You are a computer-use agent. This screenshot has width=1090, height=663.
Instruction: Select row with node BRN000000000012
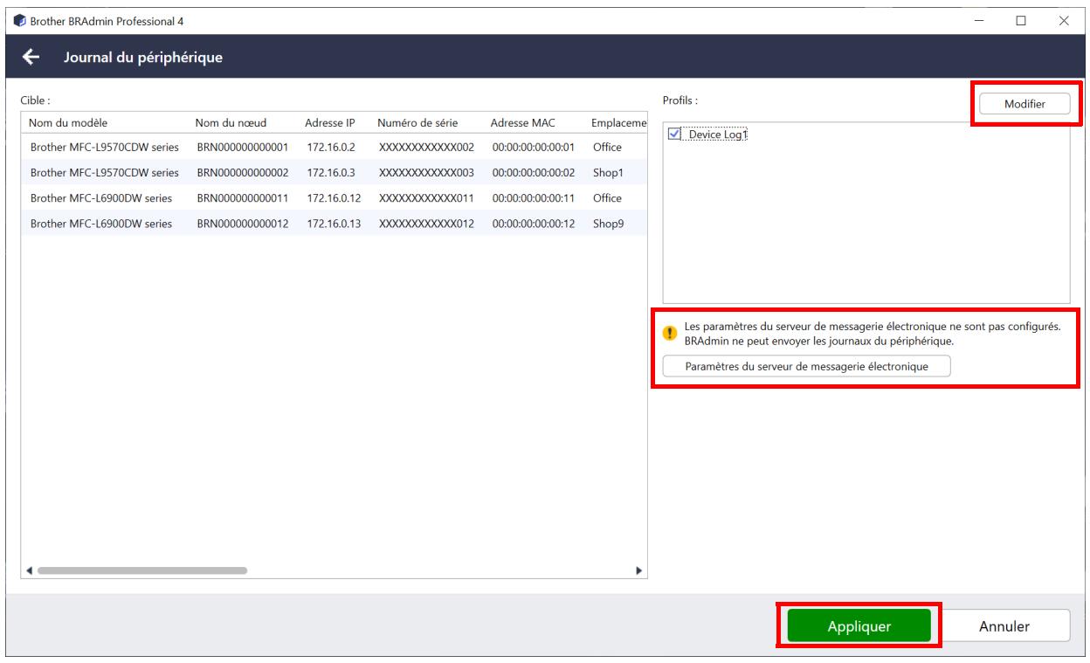[x=334, y=224]
